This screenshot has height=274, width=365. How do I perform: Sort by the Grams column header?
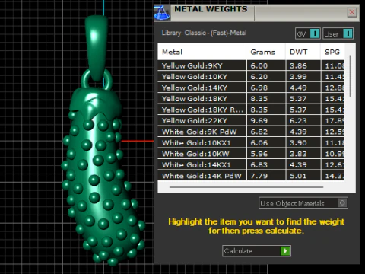266,52
